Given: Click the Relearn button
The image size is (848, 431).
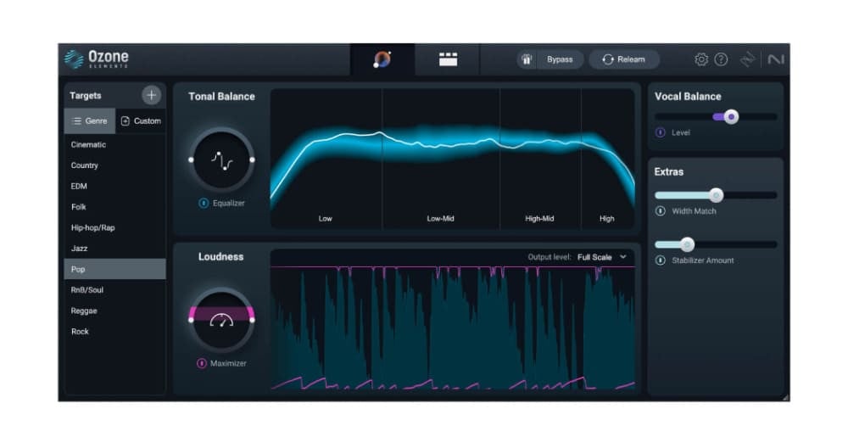Looking at the screenshot, I should 623,59.
